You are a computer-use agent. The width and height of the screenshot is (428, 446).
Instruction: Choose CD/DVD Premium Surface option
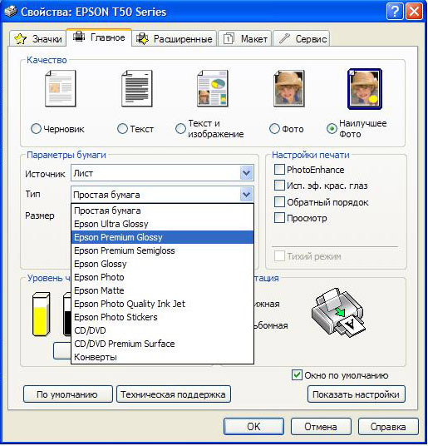[x=162, y=344]
